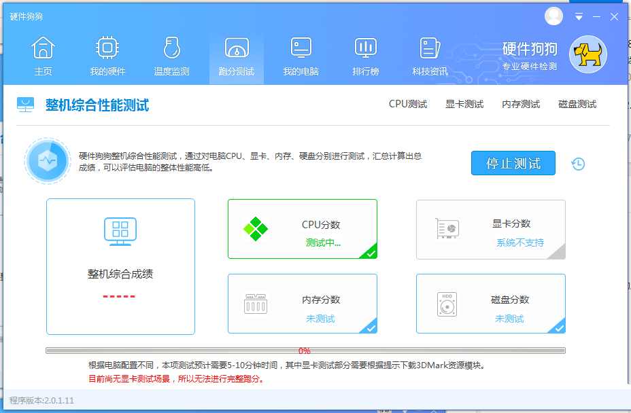This screenshot has height=413, width=631.
Task: Toggle the 显卡分数 grey corner checkmark
Action: (x=559, y=253)
